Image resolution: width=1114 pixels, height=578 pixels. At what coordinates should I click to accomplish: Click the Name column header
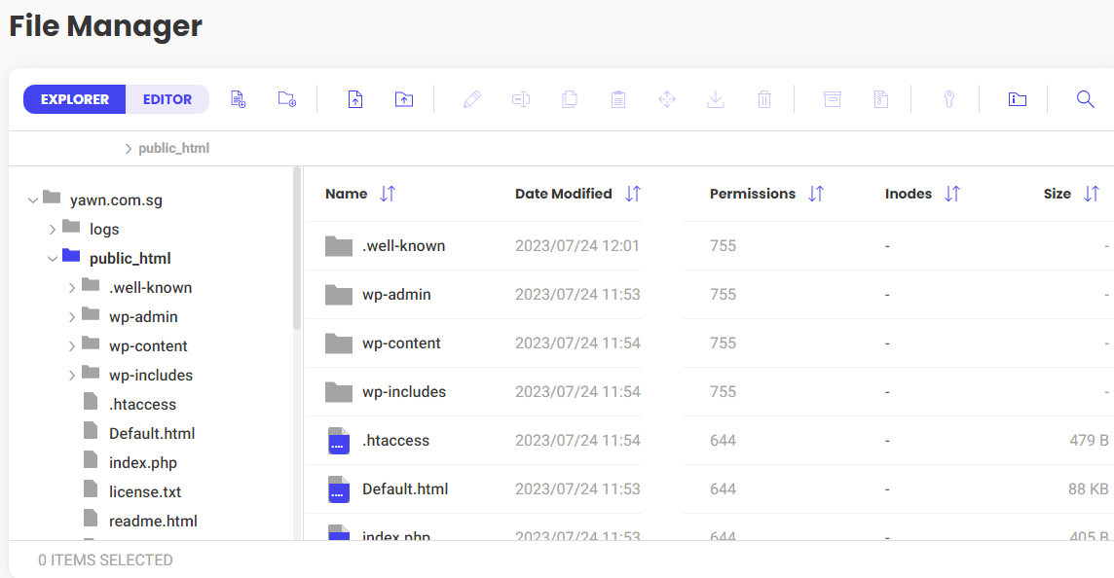[x=346, y=194]
